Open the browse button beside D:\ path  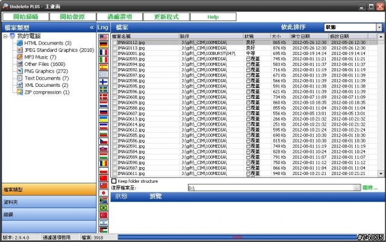coord(356,188)
